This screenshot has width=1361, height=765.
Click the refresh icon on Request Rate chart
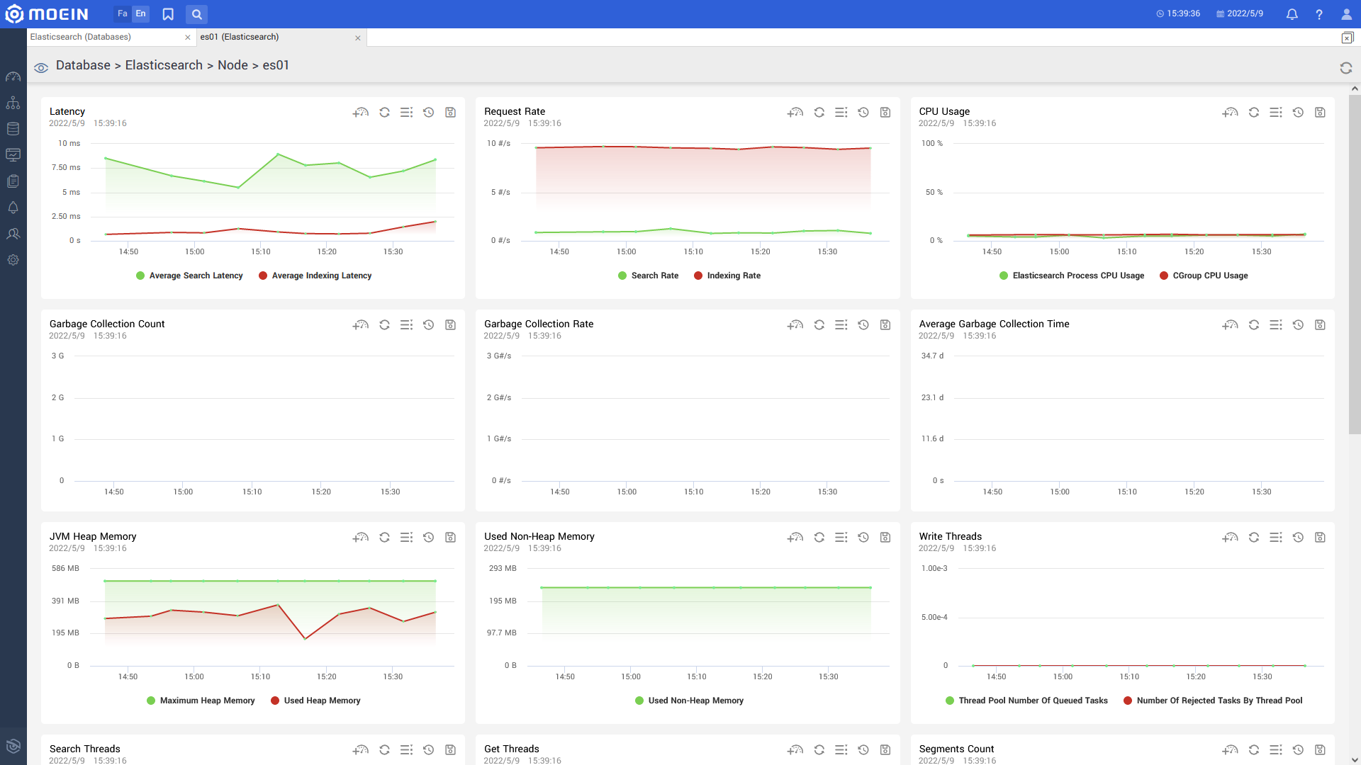819,112
